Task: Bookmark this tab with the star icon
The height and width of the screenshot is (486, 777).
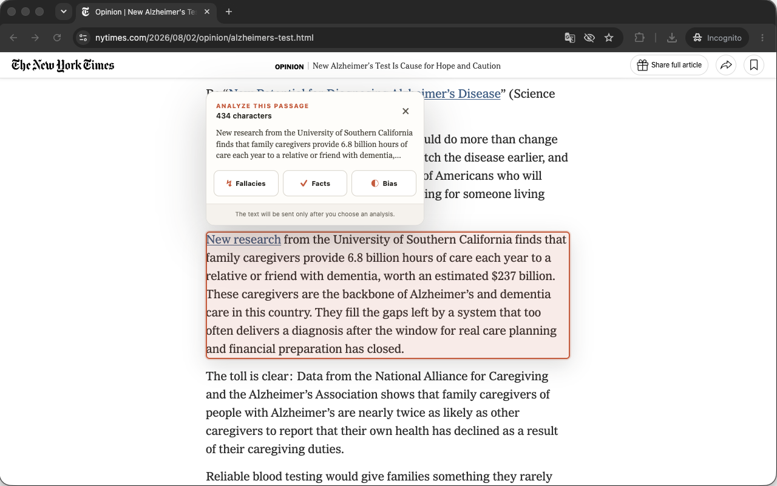Action: tap(609, 38)
